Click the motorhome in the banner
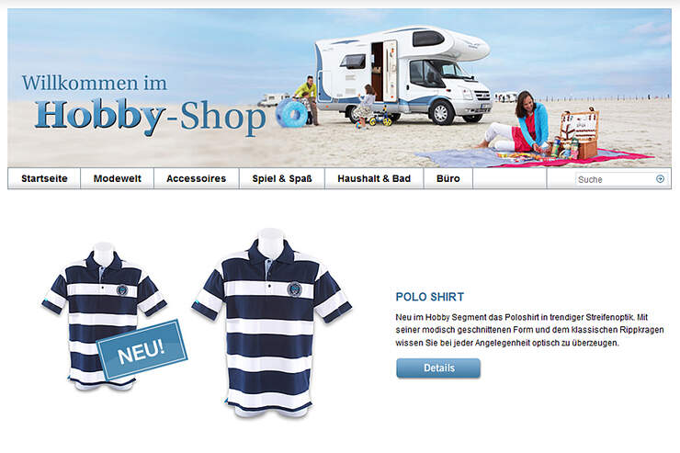The height and width of the screenshot is (453, 680). coord(403,74)
